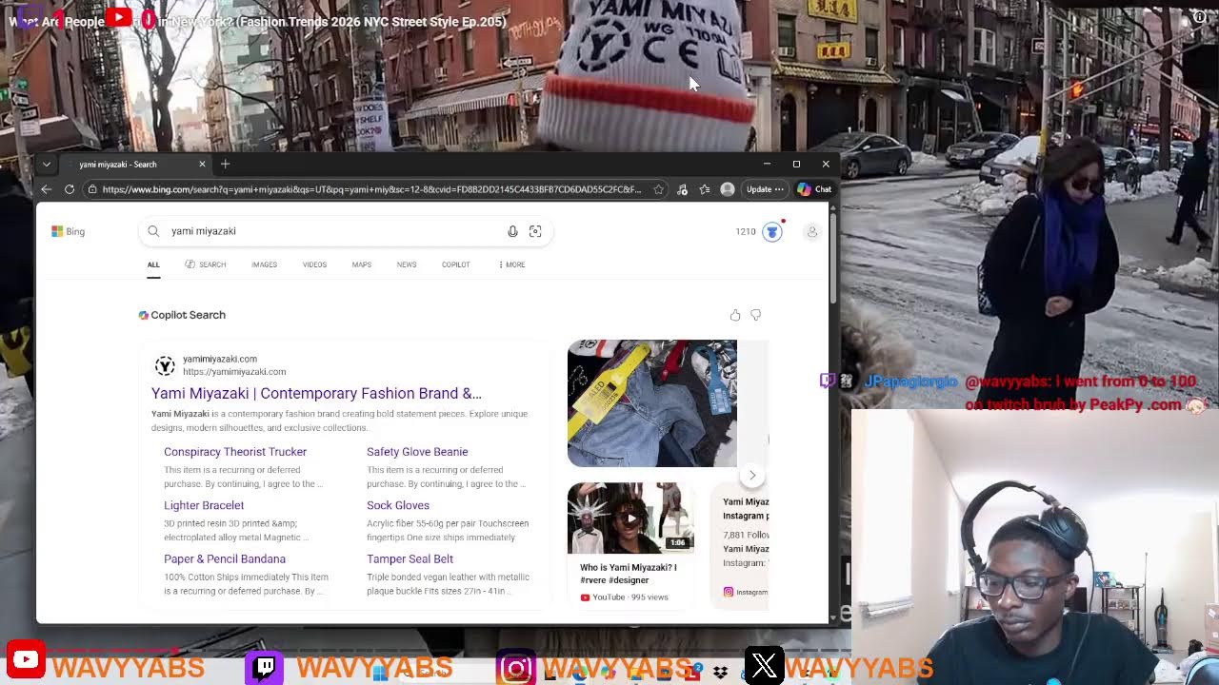Screen dimensions: 1219x685
Task: Switch to the IMAGES tab
Action: (265, 264)
